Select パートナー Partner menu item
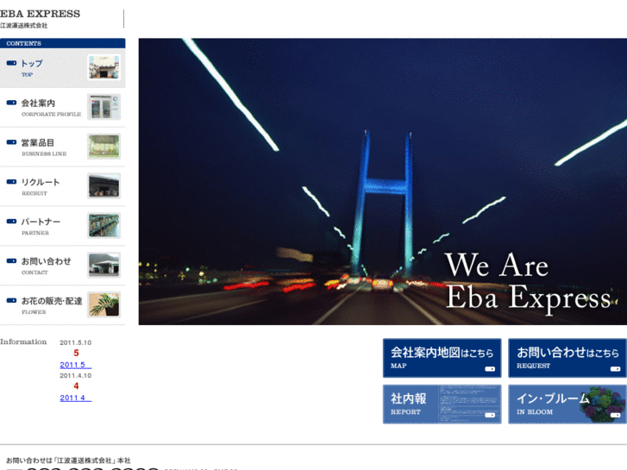 [x=62, y=227]
